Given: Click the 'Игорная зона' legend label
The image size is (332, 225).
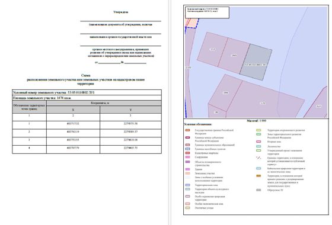Looking at the screenshot, I should click(274, 142).
